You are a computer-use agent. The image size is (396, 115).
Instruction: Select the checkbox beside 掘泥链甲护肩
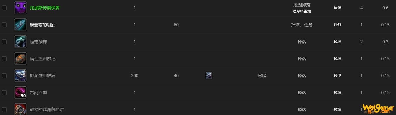pyautogui.click(x=4, y=76)
